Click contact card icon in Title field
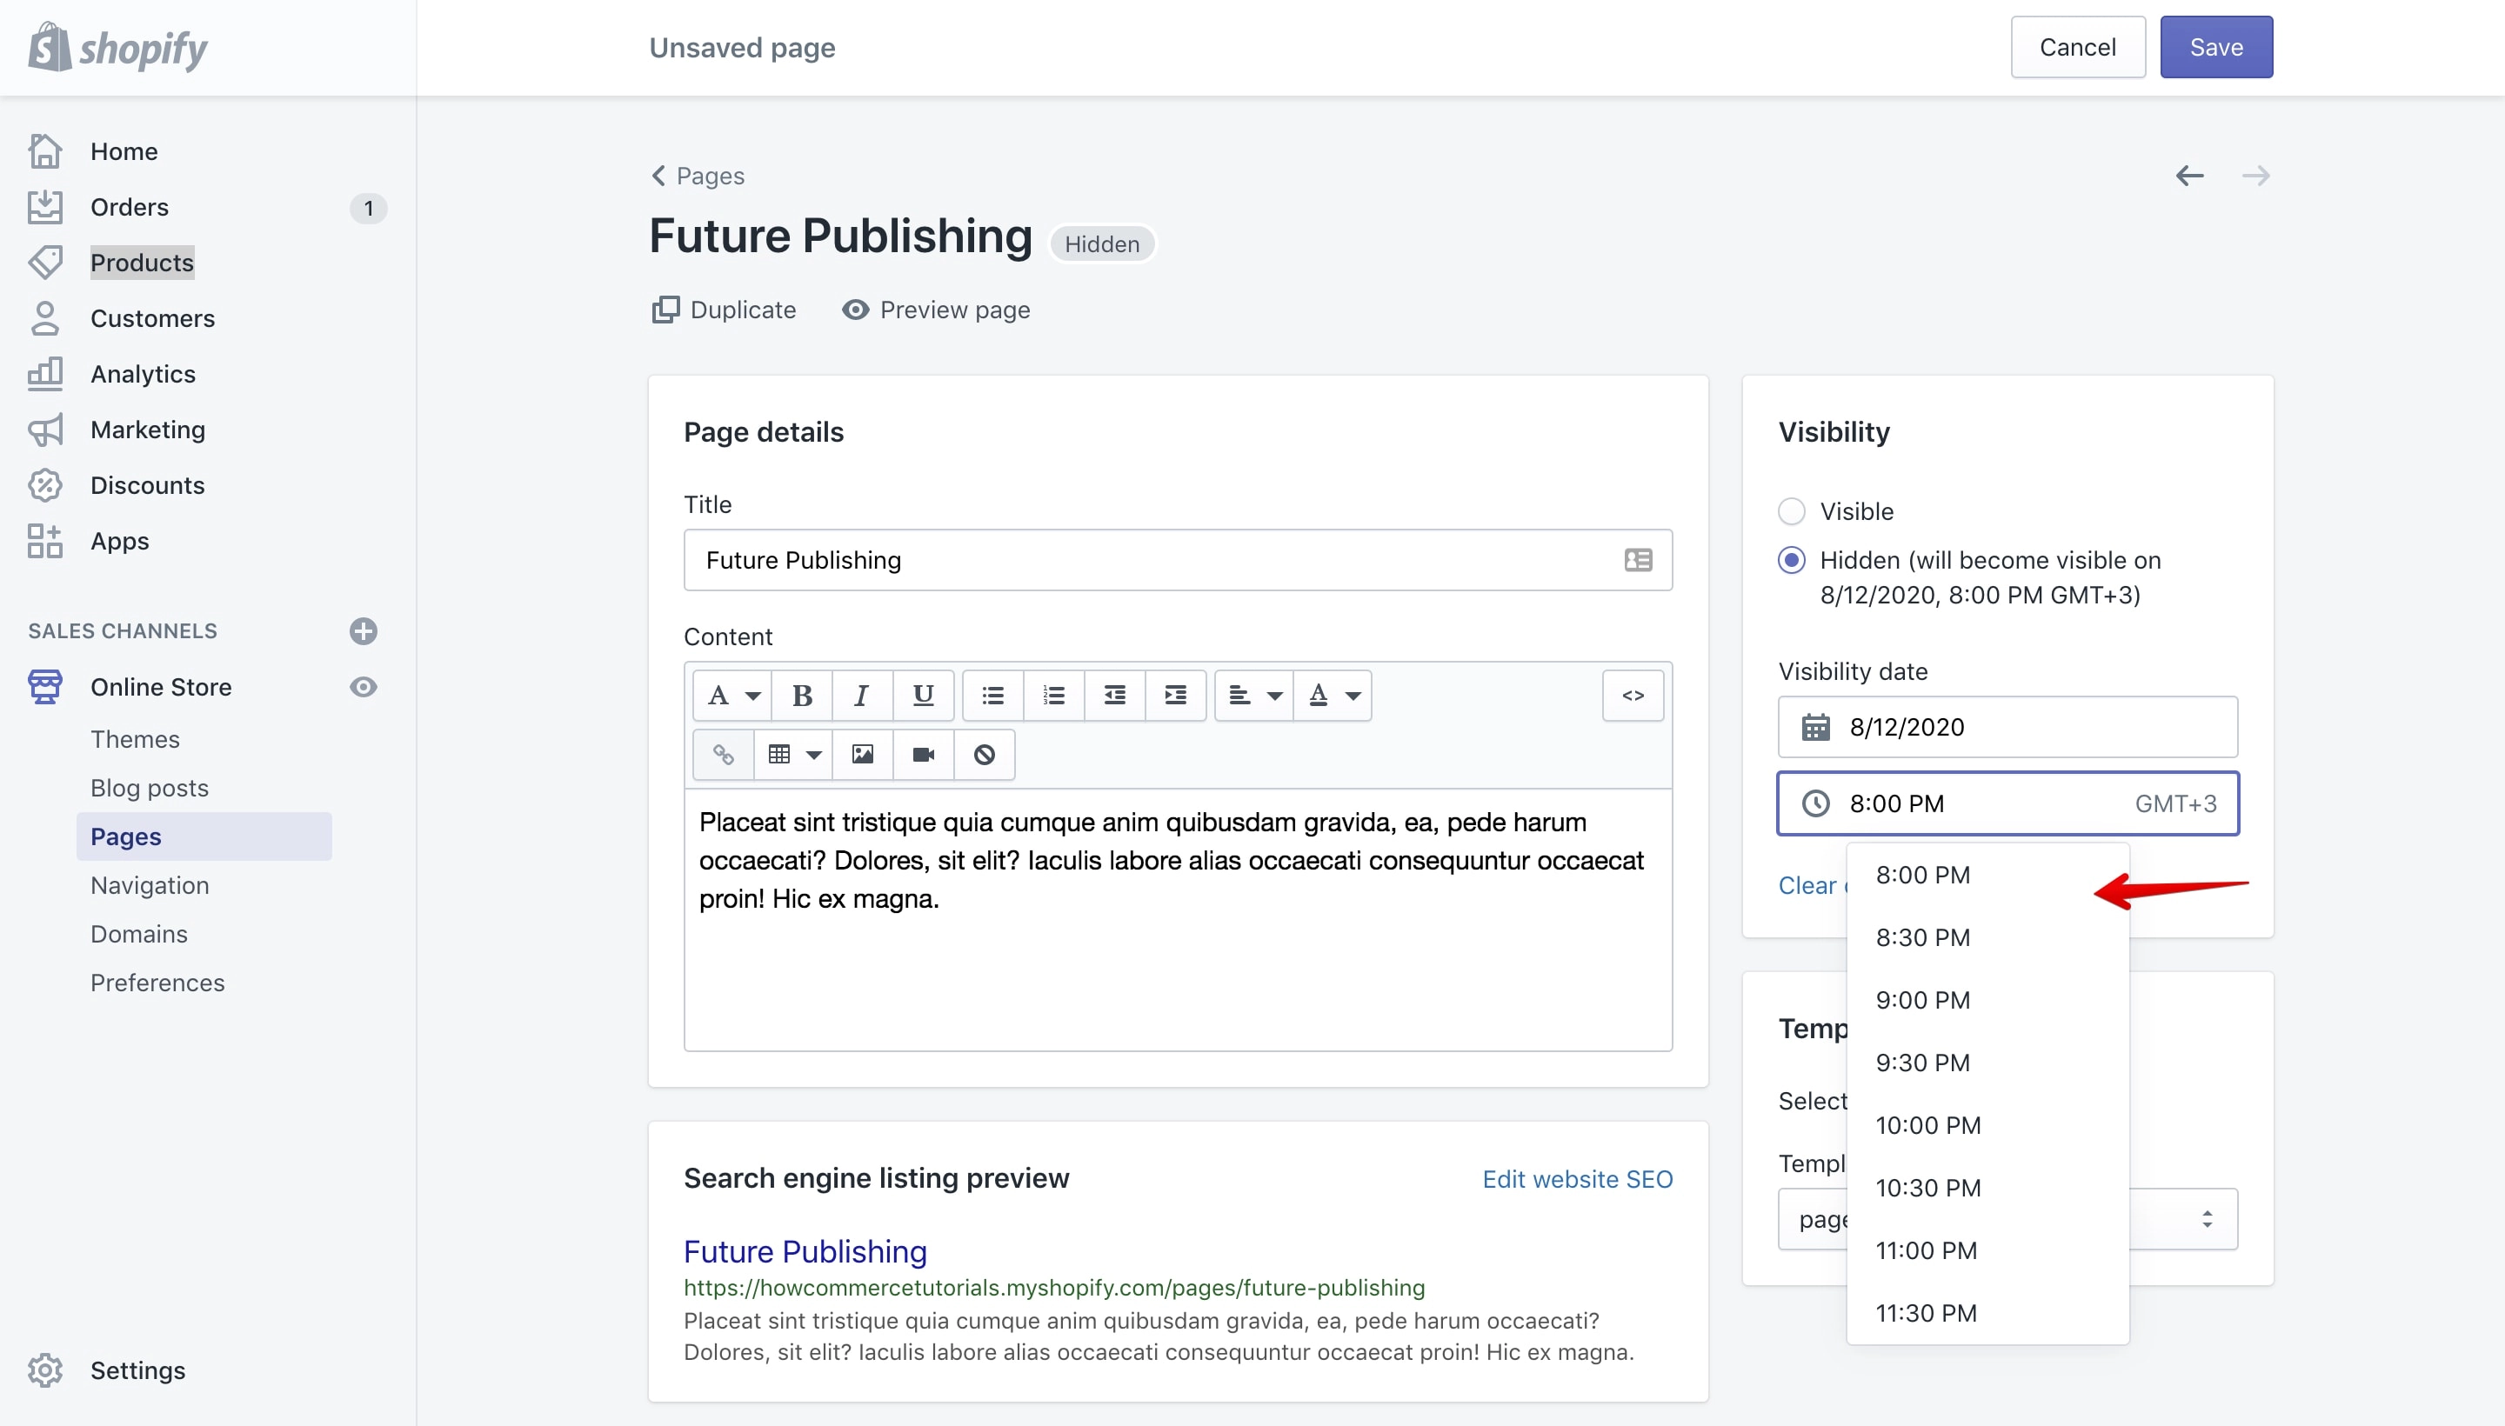This screenshot has width=2505, height=1426. point(1638,560)
